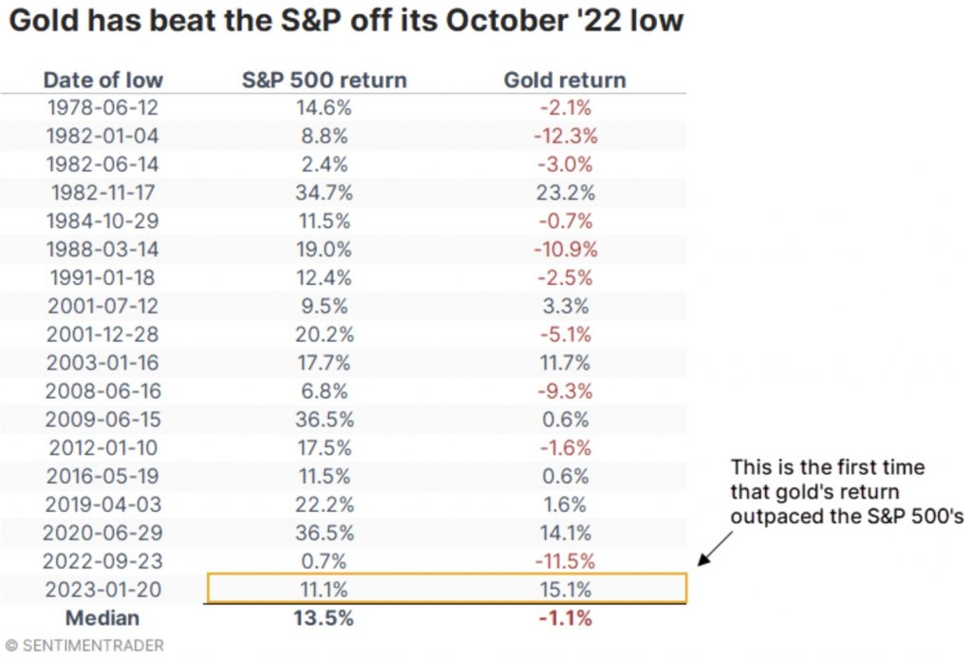The height and width of the screenshot is (660, 972).
Task: Select the 23.2% gold return value
Action: [563, 193]
